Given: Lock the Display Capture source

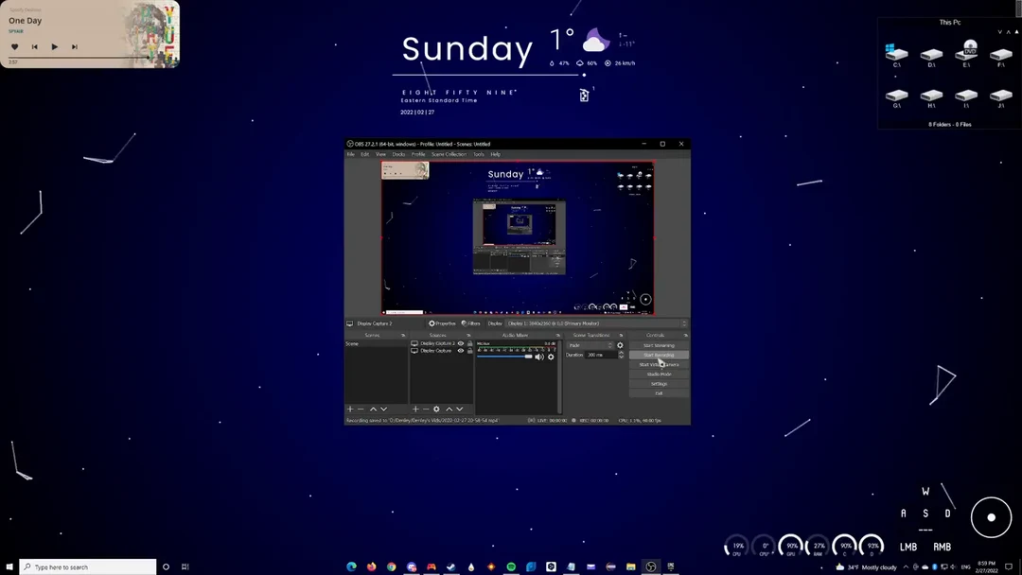Looking at the screenshot, I should (x=469, y=351).
